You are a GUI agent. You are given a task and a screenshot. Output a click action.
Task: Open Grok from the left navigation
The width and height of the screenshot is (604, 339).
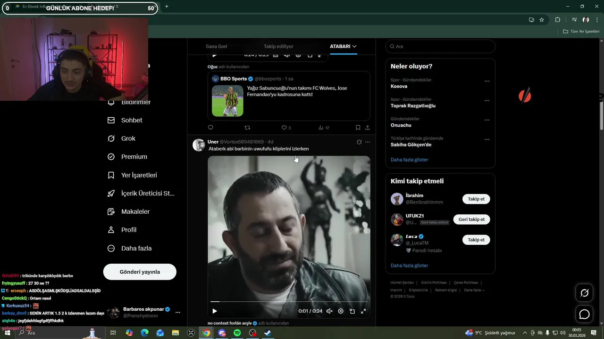(122, 138)
